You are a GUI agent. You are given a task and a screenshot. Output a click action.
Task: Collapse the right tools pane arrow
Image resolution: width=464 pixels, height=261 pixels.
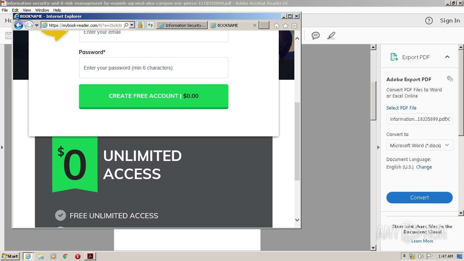click(378, 147)
